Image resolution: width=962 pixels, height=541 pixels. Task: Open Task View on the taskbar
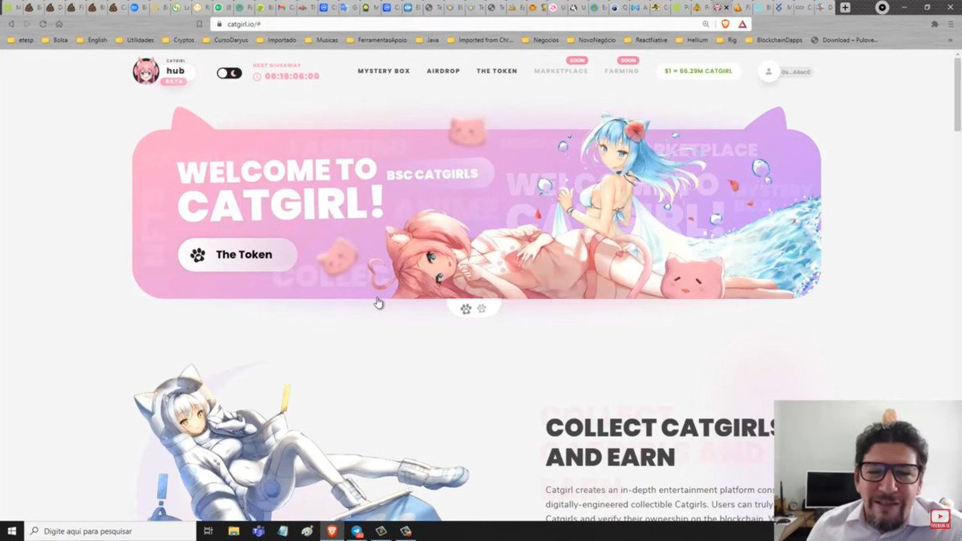point(208,531)
